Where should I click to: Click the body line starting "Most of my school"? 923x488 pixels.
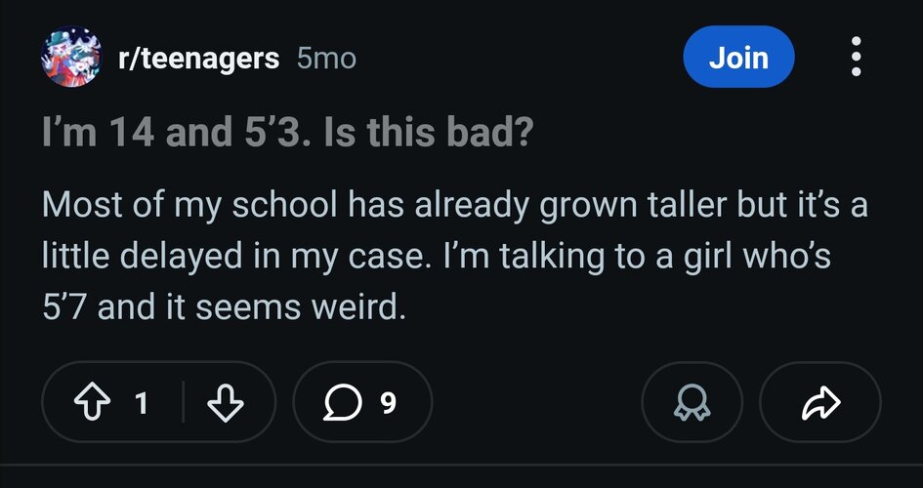pyautogui.click(x=454, y=205)
